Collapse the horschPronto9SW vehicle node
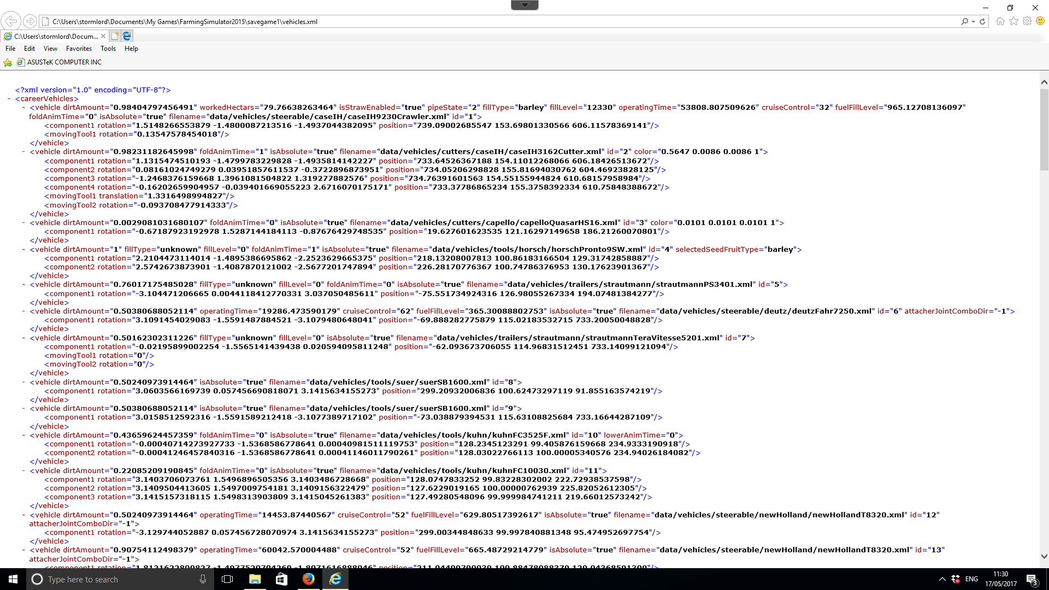1049x590 pixels. [x=24, y=250]
